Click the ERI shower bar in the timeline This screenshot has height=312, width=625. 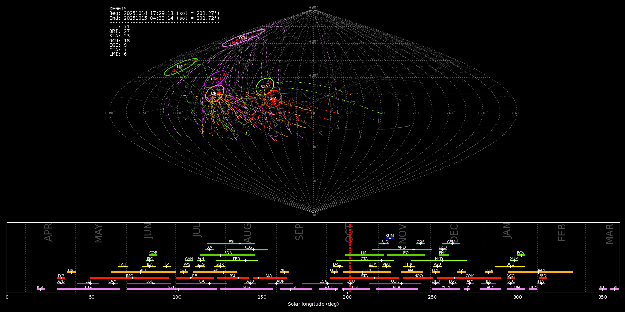click(231, 244)
